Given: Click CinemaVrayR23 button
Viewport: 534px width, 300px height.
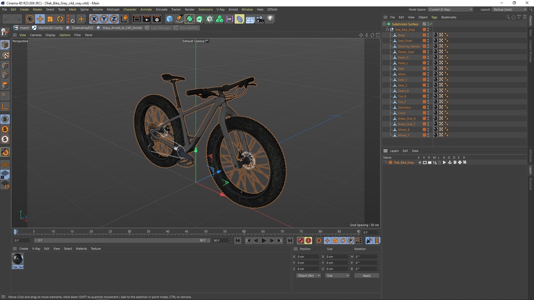Looking at the screenshot, I should click(x=80, y=28).
